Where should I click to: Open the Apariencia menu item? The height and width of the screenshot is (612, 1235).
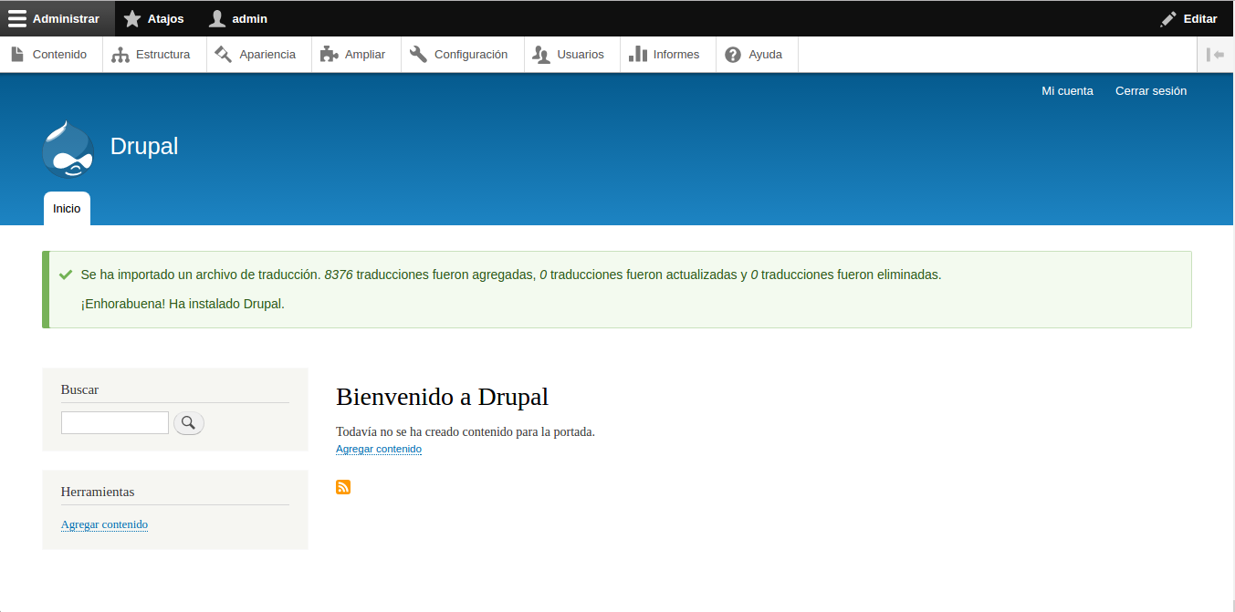(x=259, y=55)
